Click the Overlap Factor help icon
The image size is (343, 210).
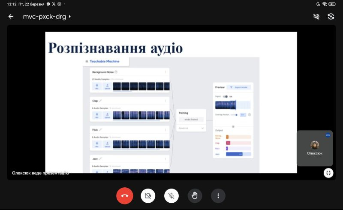249,114
